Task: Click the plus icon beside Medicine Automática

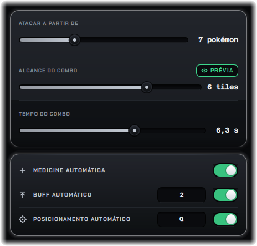Action: [x=23, y=170]
